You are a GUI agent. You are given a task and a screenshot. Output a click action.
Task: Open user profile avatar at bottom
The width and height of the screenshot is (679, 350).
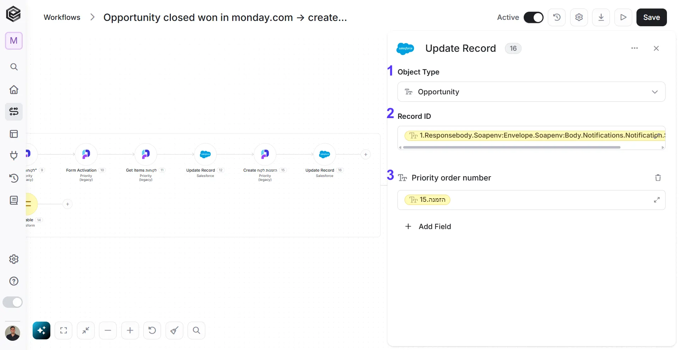[x=13, y=333]
